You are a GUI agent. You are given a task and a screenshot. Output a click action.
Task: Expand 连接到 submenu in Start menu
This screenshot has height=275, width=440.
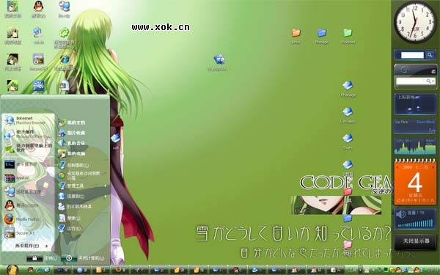(82, 196)
